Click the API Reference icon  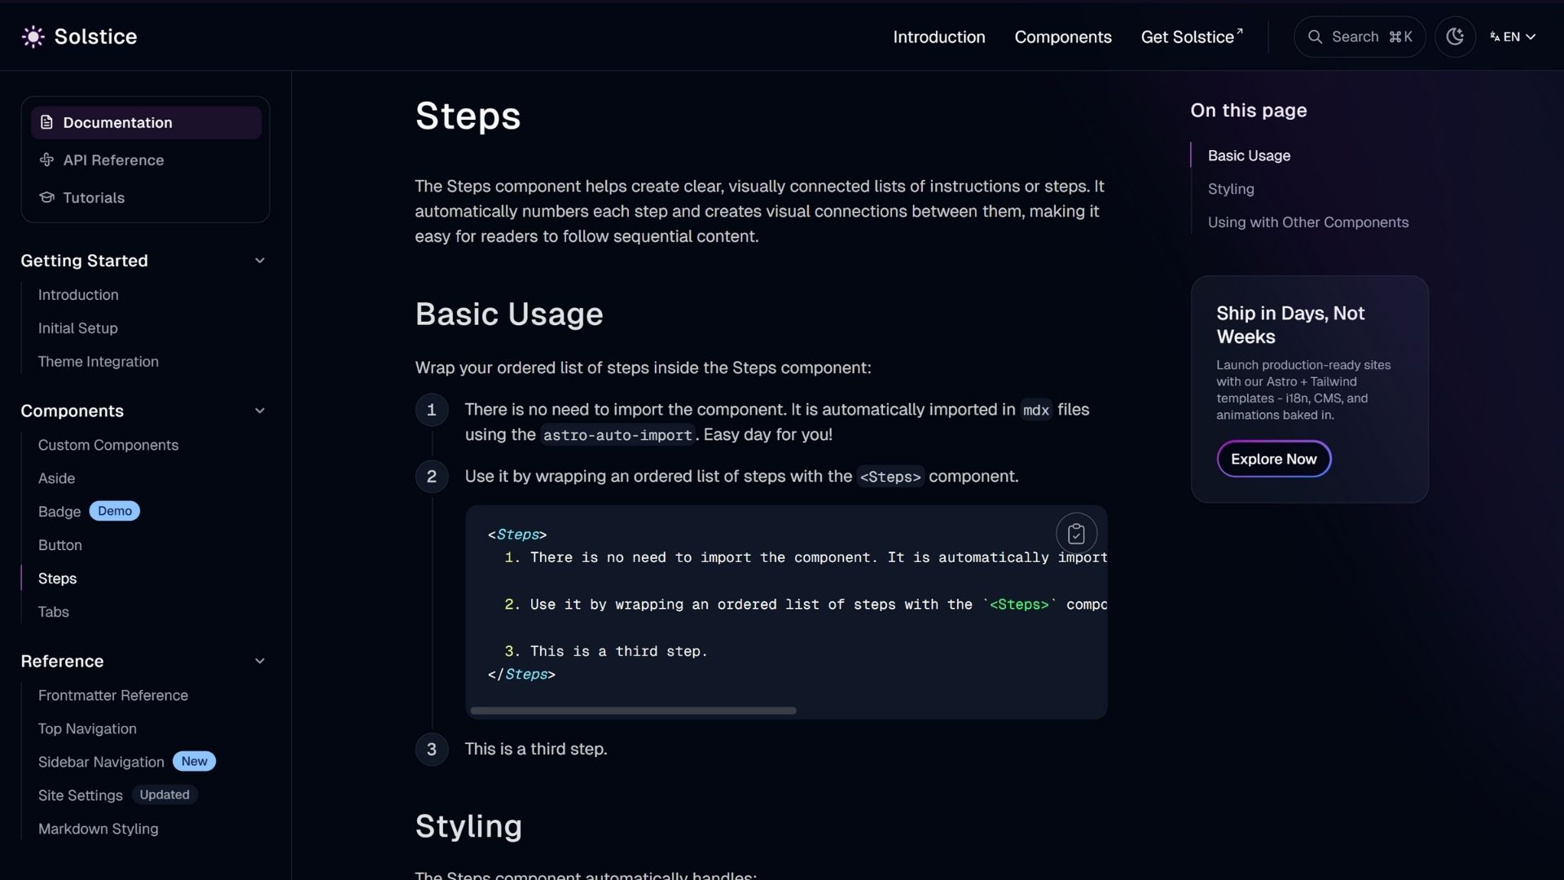click(46, 160)
